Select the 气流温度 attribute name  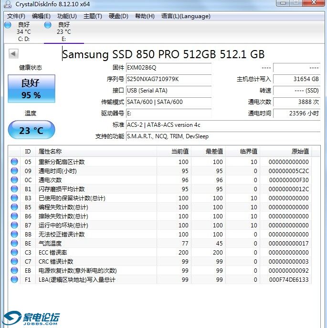click(50, 244)
